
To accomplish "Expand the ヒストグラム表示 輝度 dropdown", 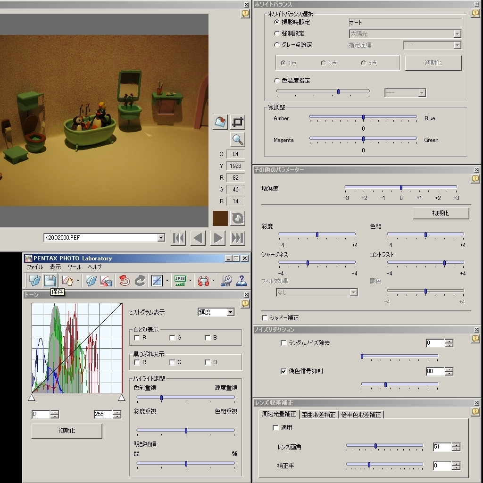I will [230, 312].
